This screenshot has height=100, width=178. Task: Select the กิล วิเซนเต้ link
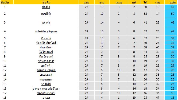tap(46, 56)
